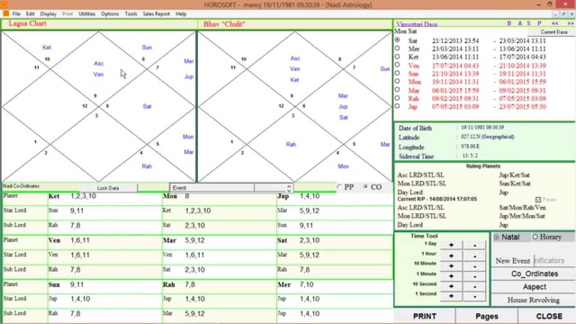
Task: Click the spinner arrows next to Event
Action: point(289,188)
